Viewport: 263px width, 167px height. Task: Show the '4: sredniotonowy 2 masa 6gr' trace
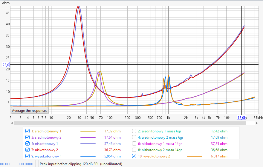[x=134, y=137]
